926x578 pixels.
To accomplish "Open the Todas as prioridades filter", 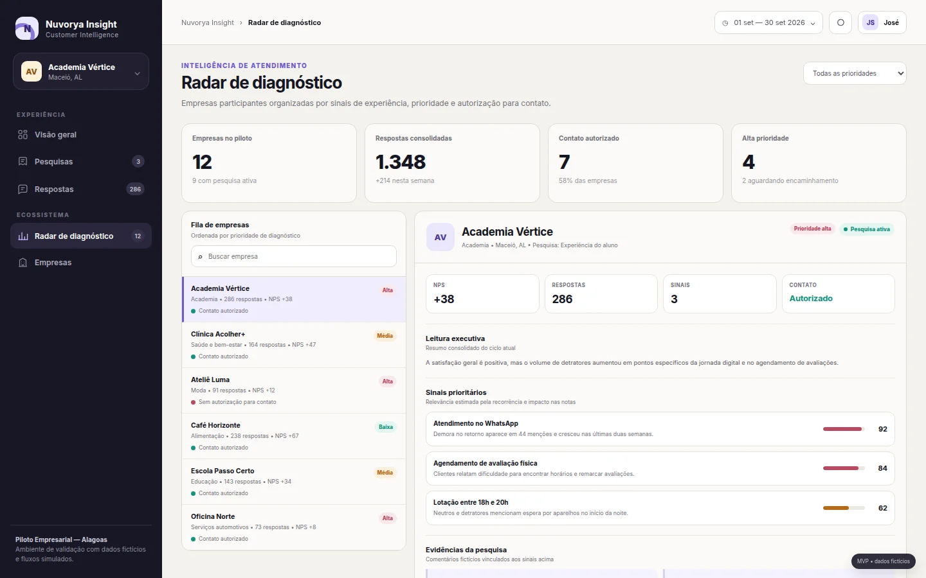I will click(x=855, y=73).
